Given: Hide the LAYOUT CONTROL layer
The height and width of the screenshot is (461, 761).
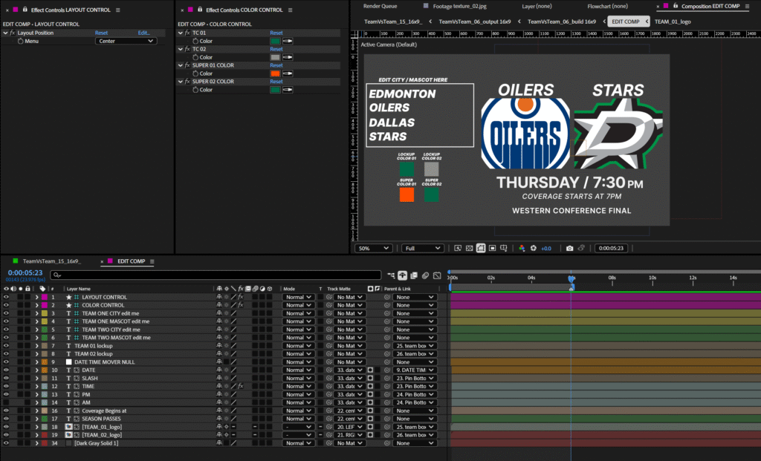Looking at the screenshot, I should pos(6,297).
